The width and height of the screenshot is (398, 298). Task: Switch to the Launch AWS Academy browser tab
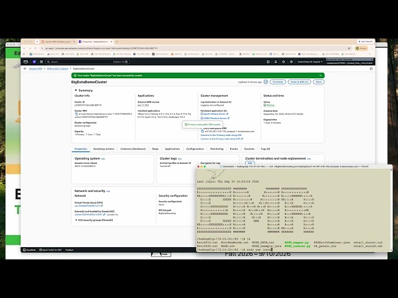58,42
